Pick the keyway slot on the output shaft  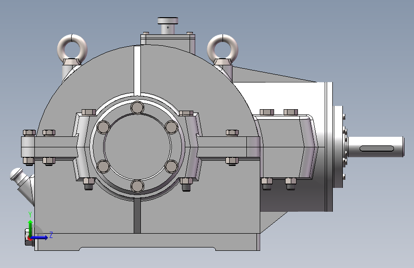click(x=376, y=148)
